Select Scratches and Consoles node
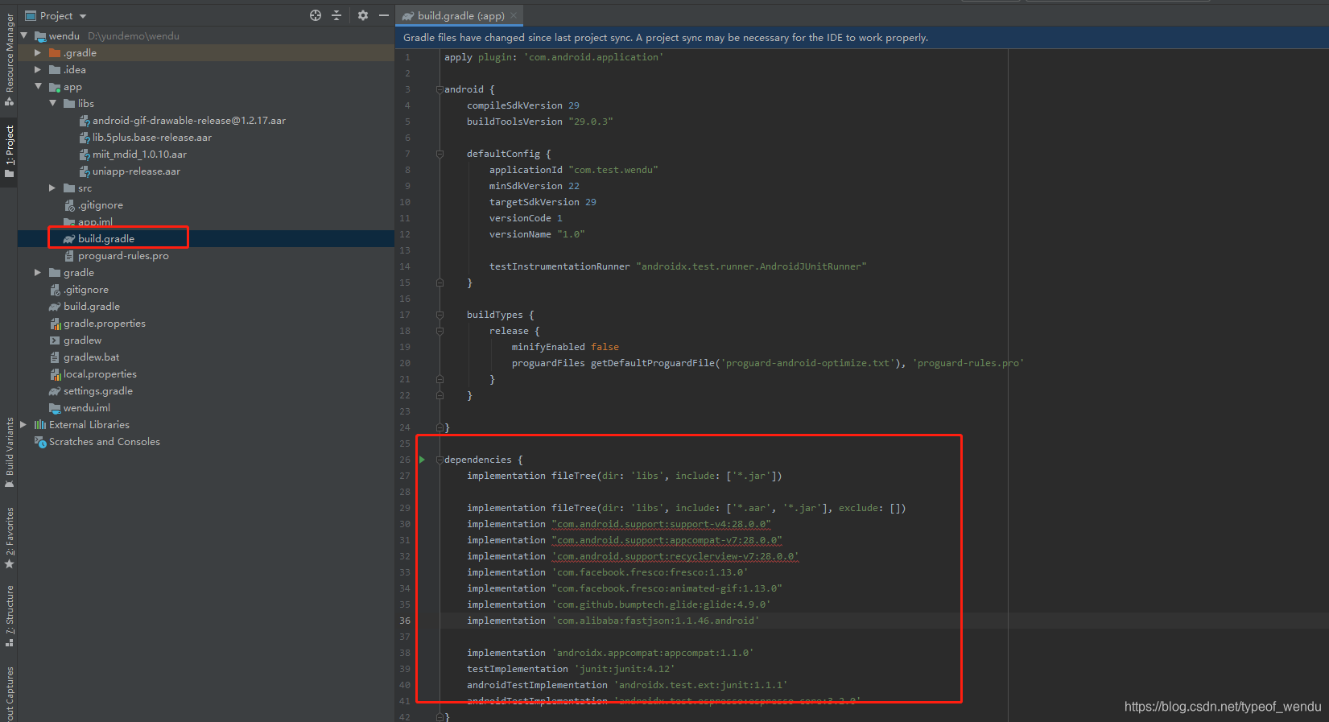 tap(104, 441)
